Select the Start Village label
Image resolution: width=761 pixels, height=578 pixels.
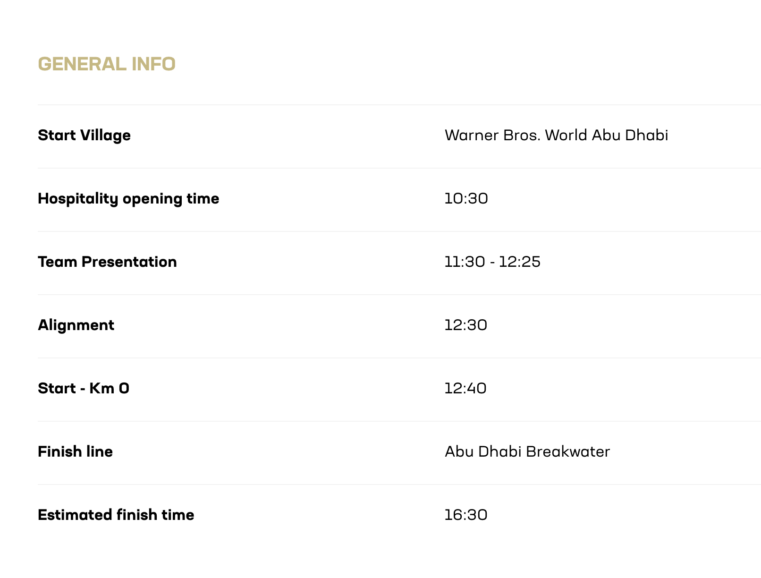84,135
